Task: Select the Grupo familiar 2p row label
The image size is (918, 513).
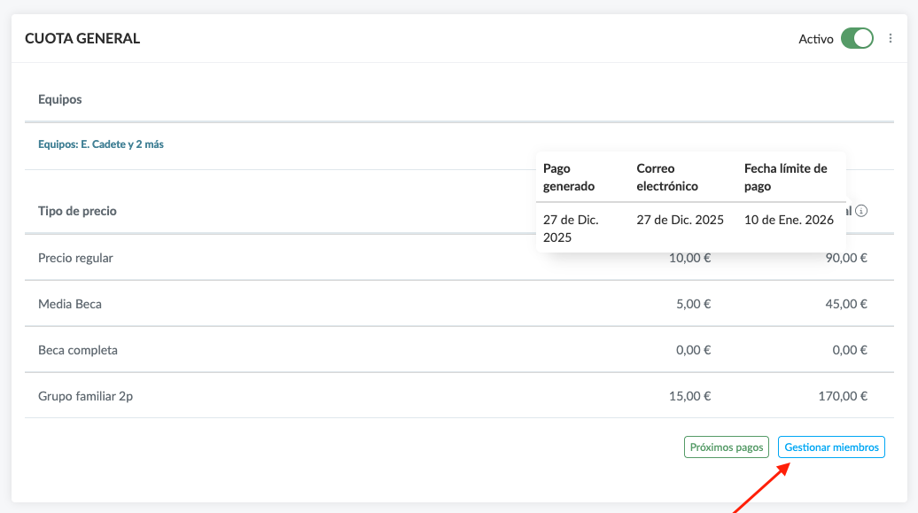Action: point(85,396)
